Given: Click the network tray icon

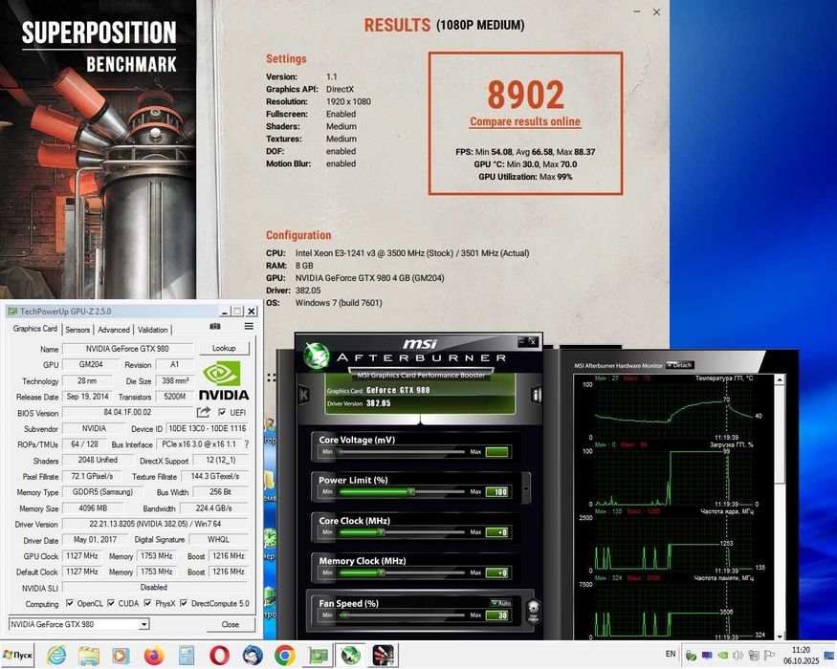Looking at the screenshot, I should 754,655.
